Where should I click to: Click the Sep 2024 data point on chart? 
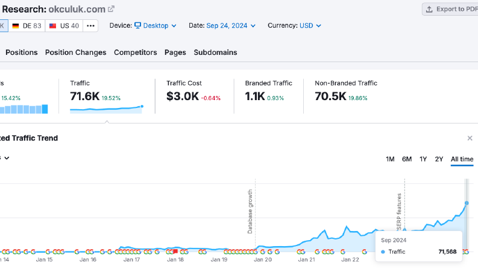(x=467, y=203)
